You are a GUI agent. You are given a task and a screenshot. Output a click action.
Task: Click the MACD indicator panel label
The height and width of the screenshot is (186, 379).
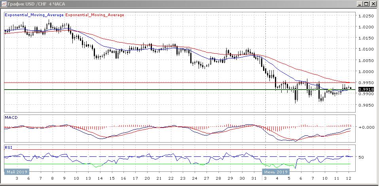(x=11, y=118)
